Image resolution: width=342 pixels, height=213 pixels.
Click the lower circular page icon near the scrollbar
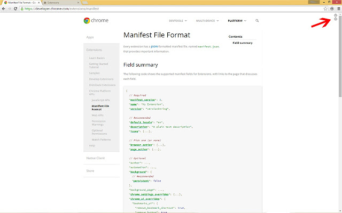point(336,19)
